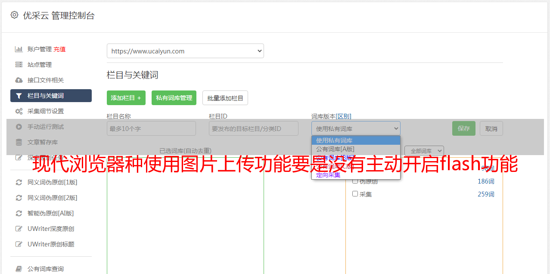Collapse the 词库版本 dropdown showing 使用私有词库
This screenshot has height=274, width=550.
coord(356,128)
